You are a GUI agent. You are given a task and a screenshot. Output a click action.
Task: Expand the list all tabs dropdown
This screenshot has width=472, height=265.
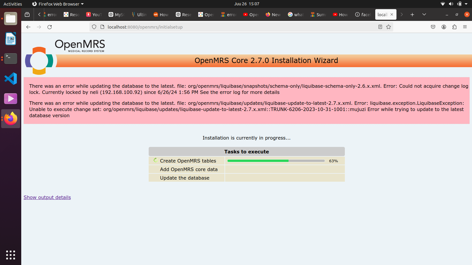424,14
